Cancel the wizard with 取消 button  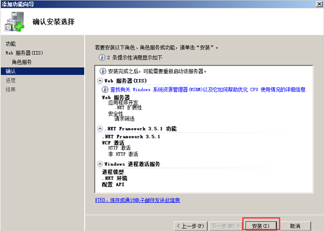click(295, 226)
